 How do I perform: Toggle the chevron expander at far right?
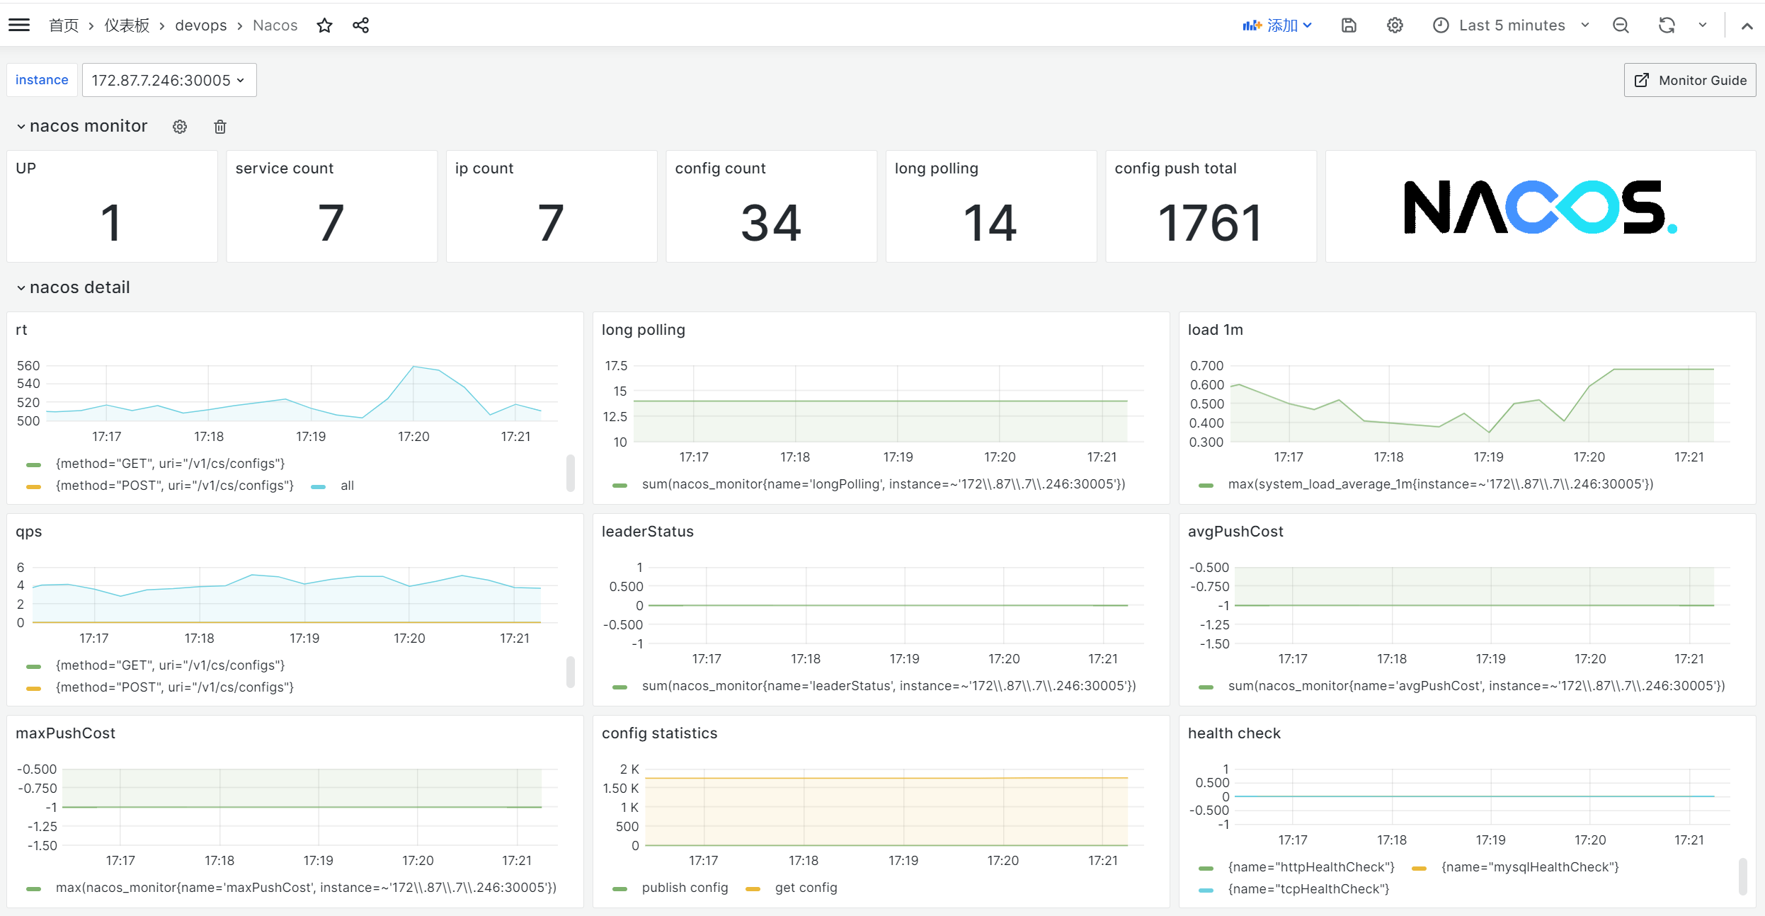[x=1747, y=25]
